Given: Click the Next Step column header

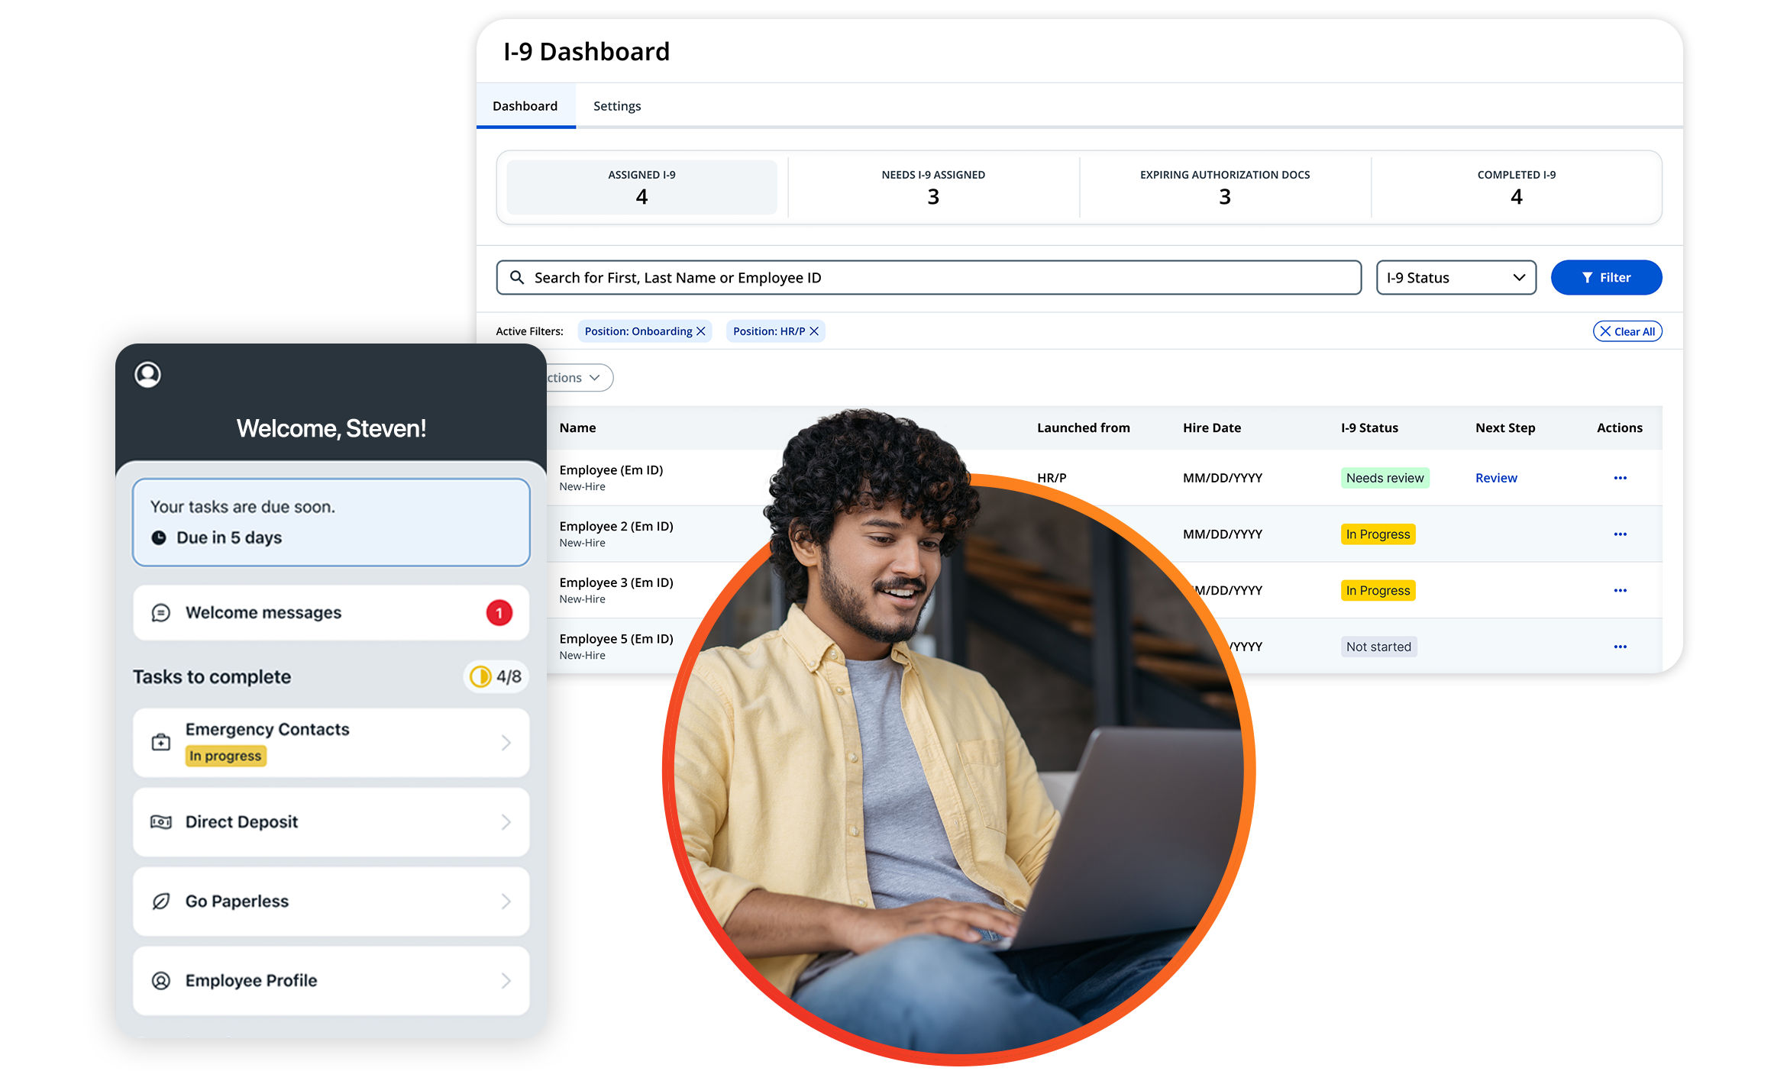Looking at the screenshot, I should pyautogui.click(x=1504, y=427).
